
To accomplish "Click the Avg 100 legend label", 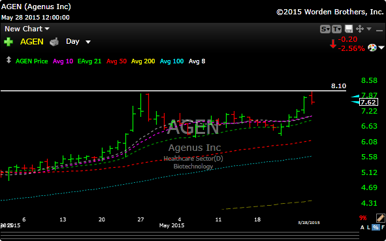I will pos(172,61).
